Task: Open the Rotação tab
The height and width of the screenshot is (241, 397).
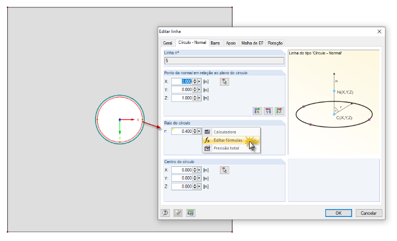Action: 275,43
